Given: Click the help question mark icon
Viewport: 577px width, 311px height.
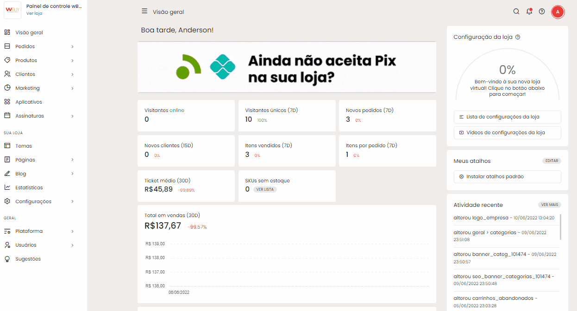Looking at the screenshot, I should 542,12.
